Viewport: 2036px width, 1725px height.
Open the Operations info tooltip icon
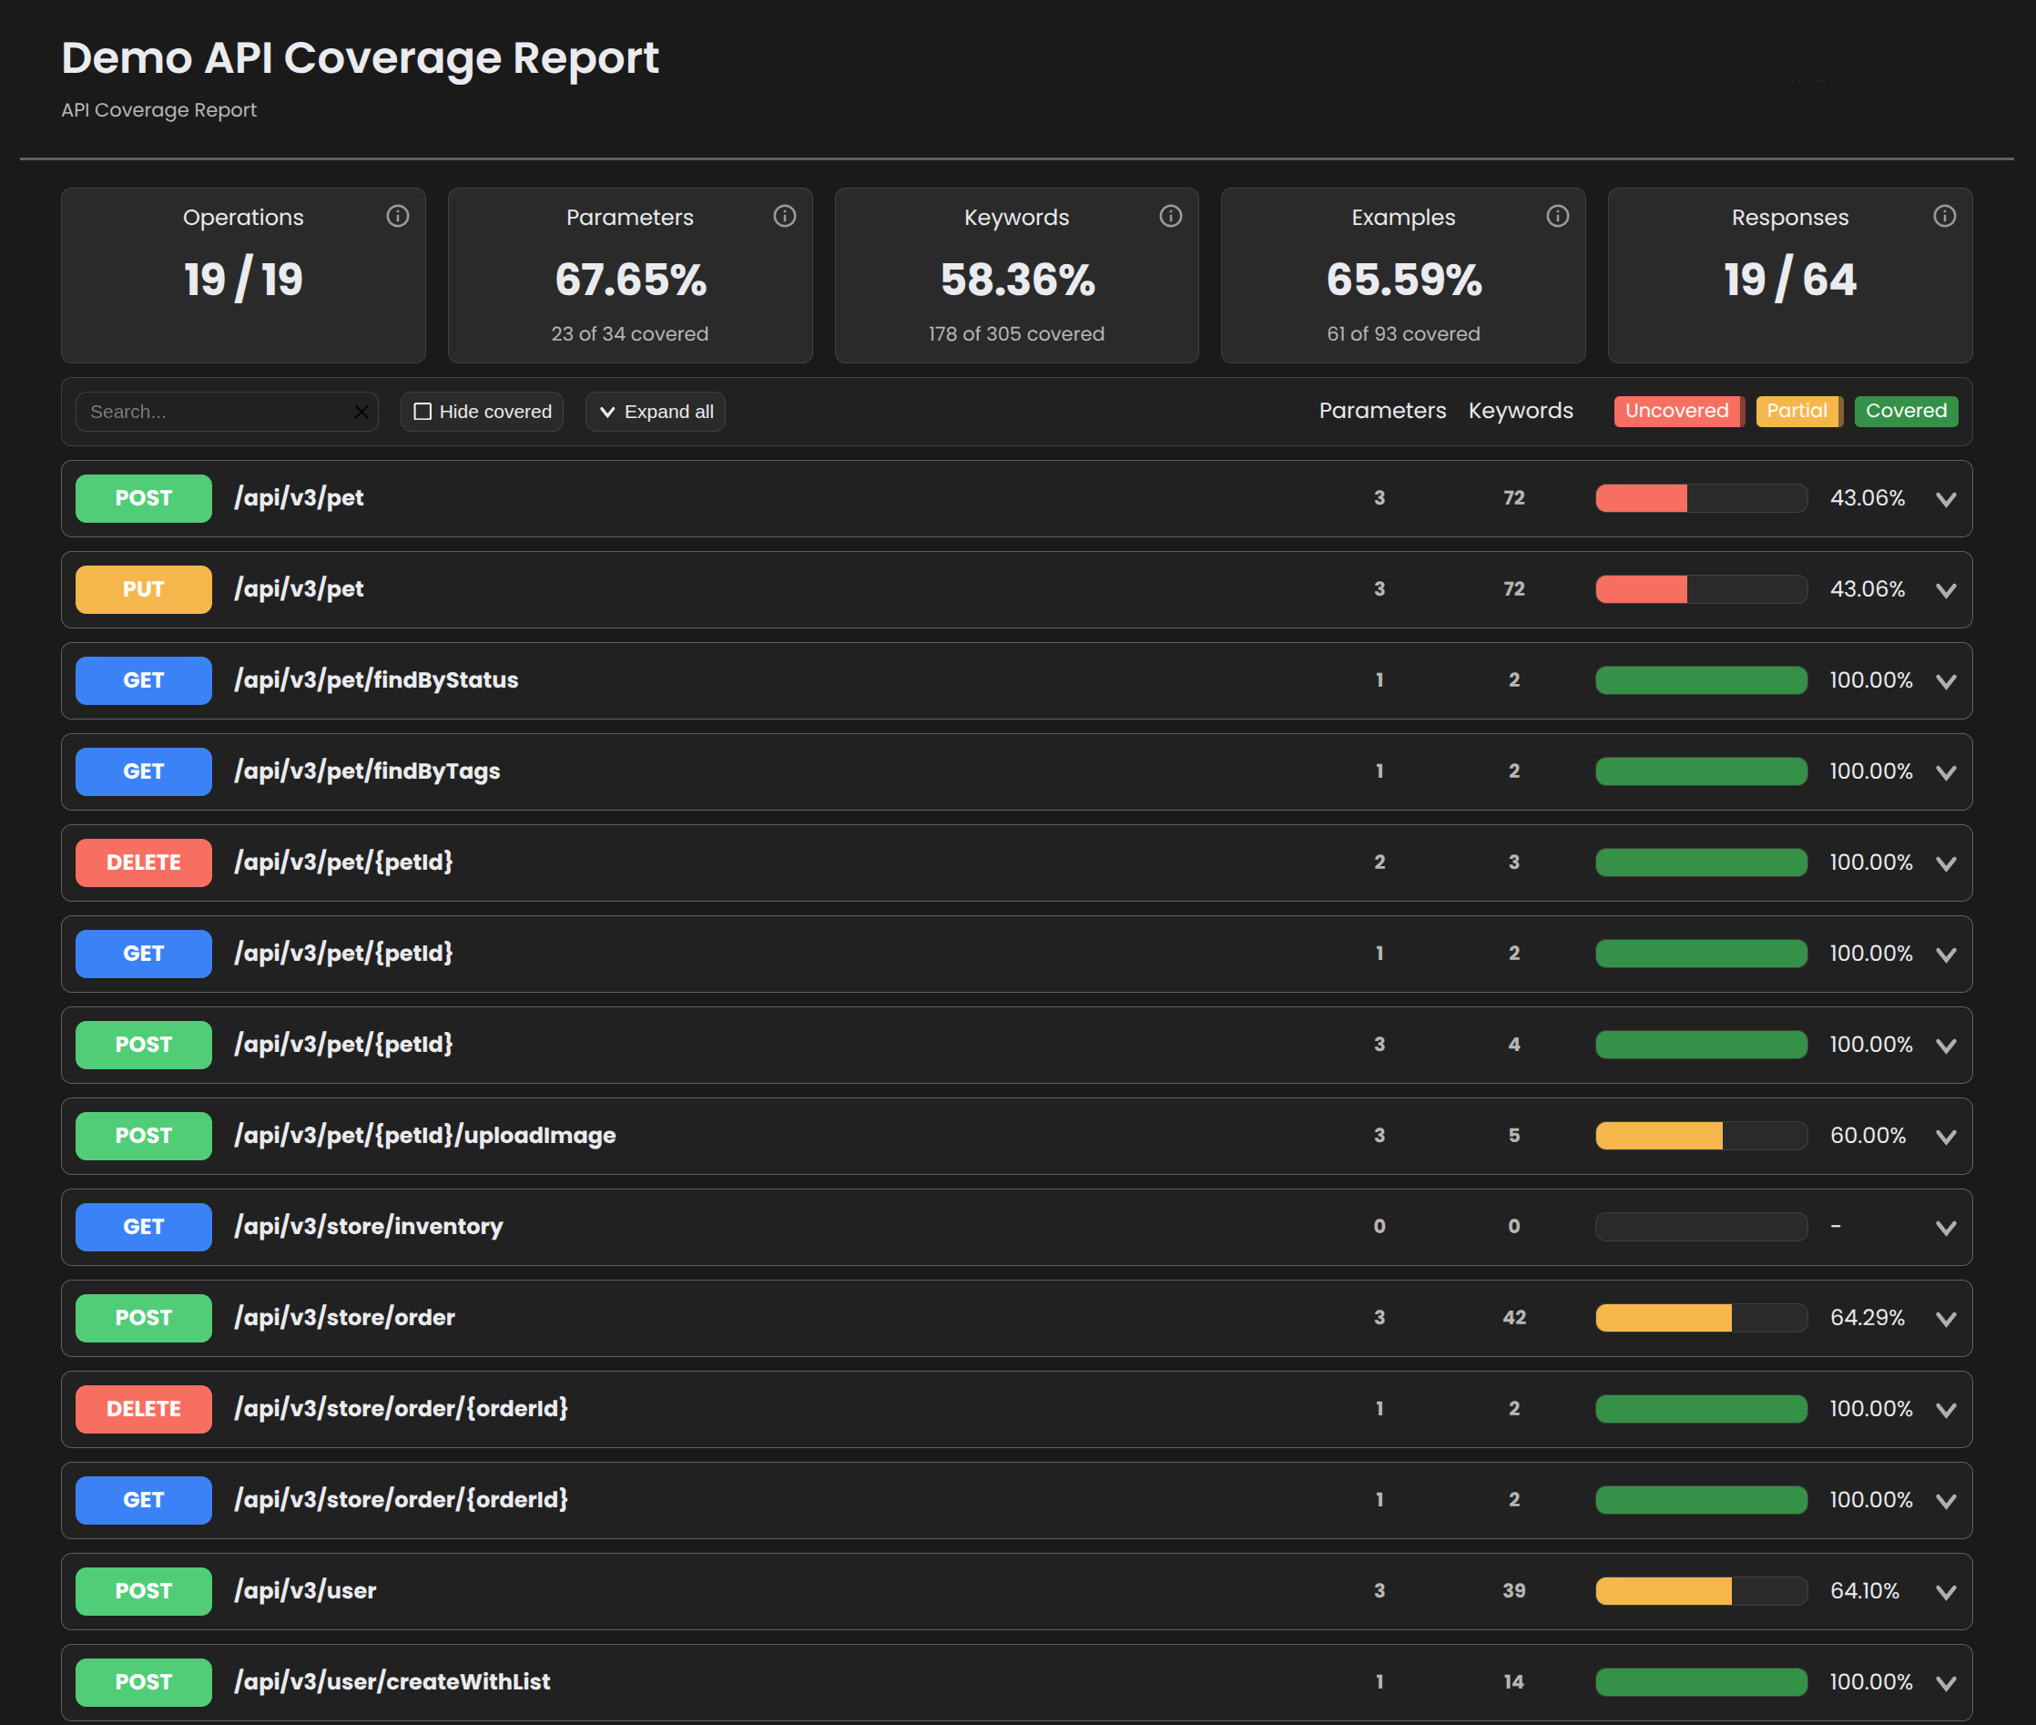[398, 216]
